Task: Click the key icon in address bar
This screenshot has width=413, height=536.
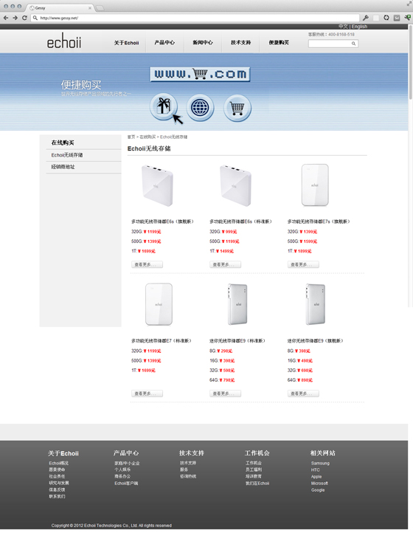Action: [x=366, y=18]
